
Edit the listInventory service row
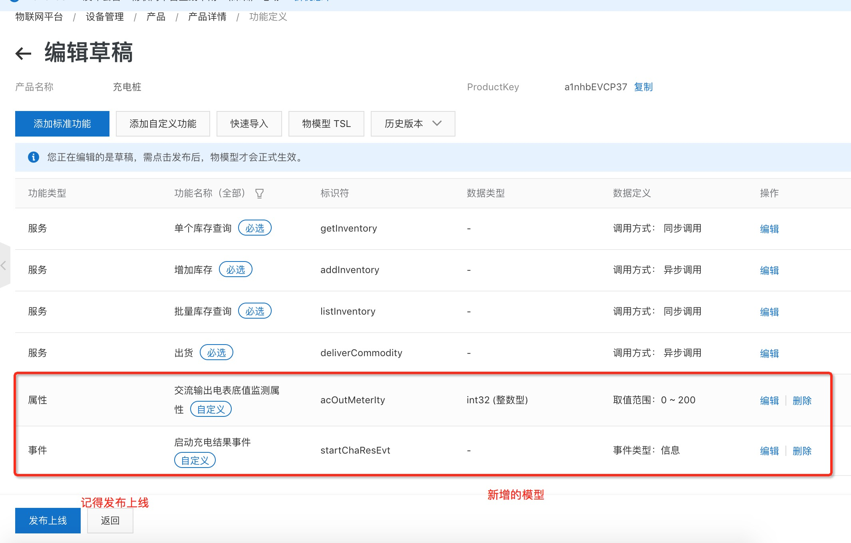[x=769, y=312]
